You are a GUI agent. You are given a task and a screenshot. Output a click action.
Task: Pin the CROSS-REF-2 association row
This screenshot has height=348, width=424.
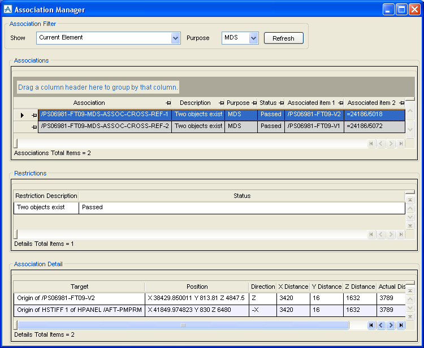[x=34, y=127]
